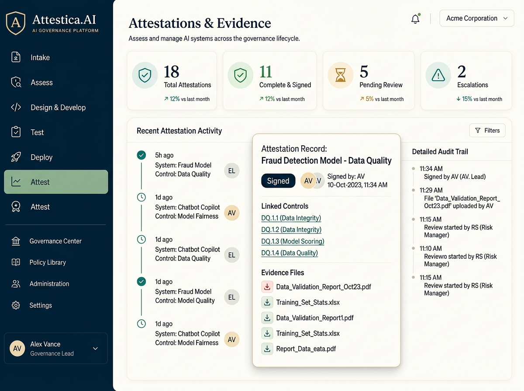Open the DQ.1.1 (Data Integrity) link
The width and height of the screenshot is (524, 391).
(x=291, y=218)
